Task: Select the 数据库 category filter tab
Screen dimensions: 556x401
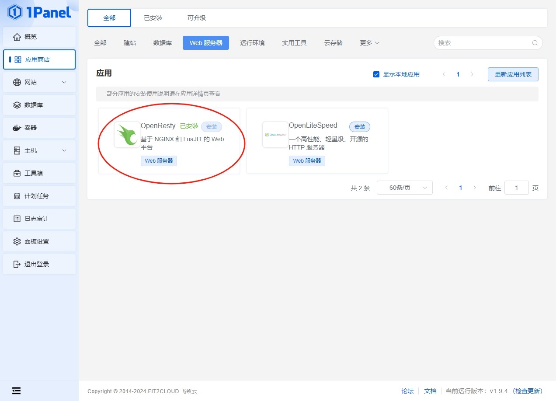Action: tap(163, 43)
